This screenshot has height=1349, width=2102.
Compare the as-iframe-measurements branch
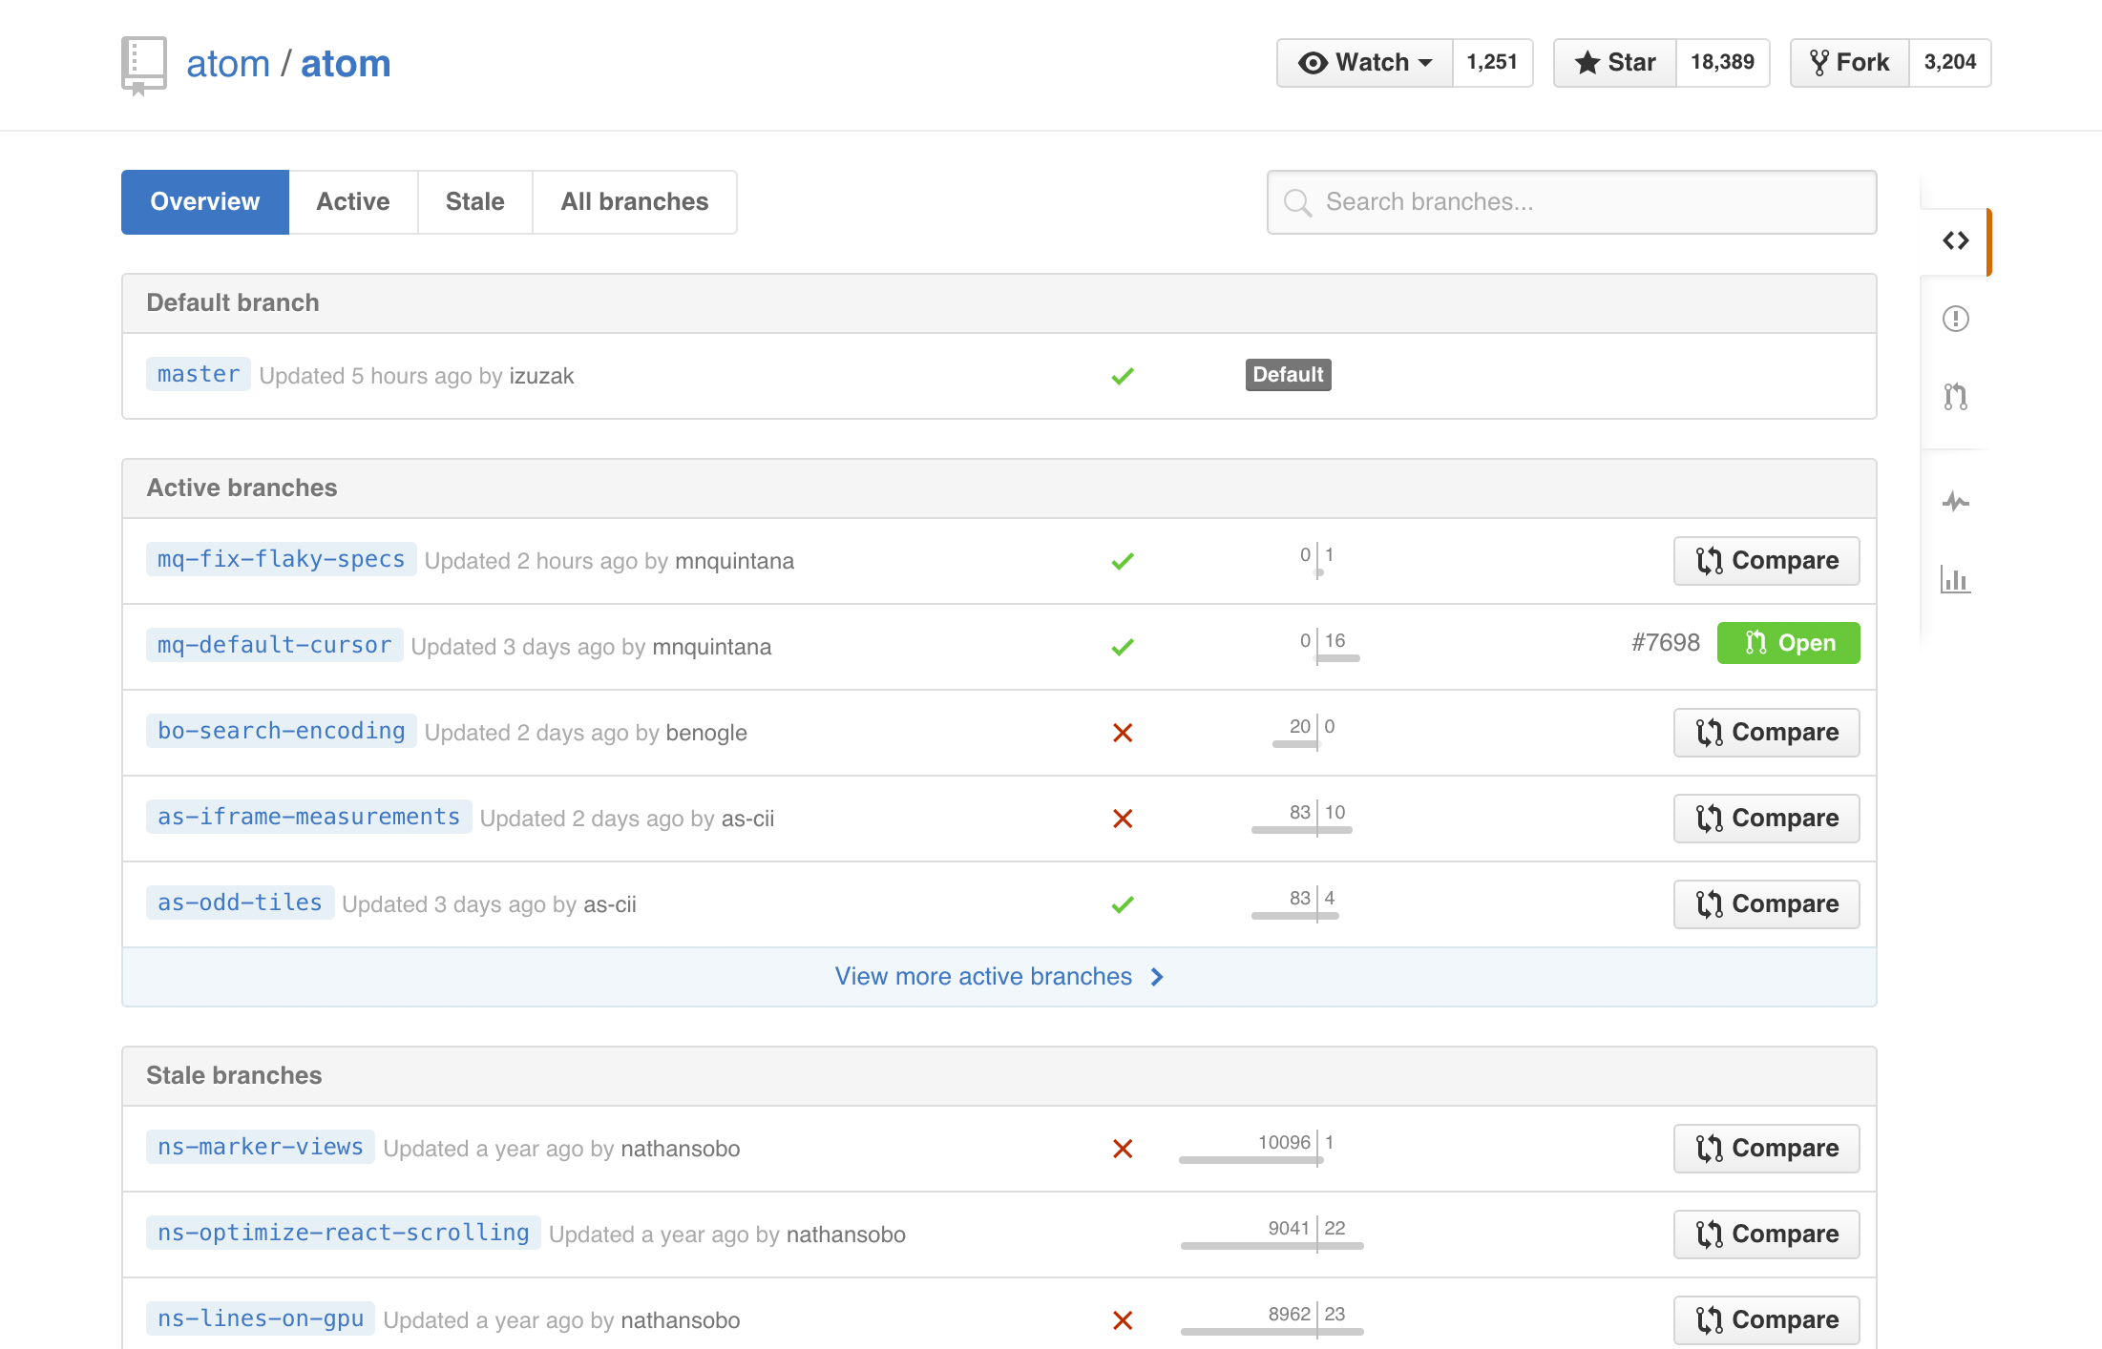pyautogui.click(x=1767, y=819)
